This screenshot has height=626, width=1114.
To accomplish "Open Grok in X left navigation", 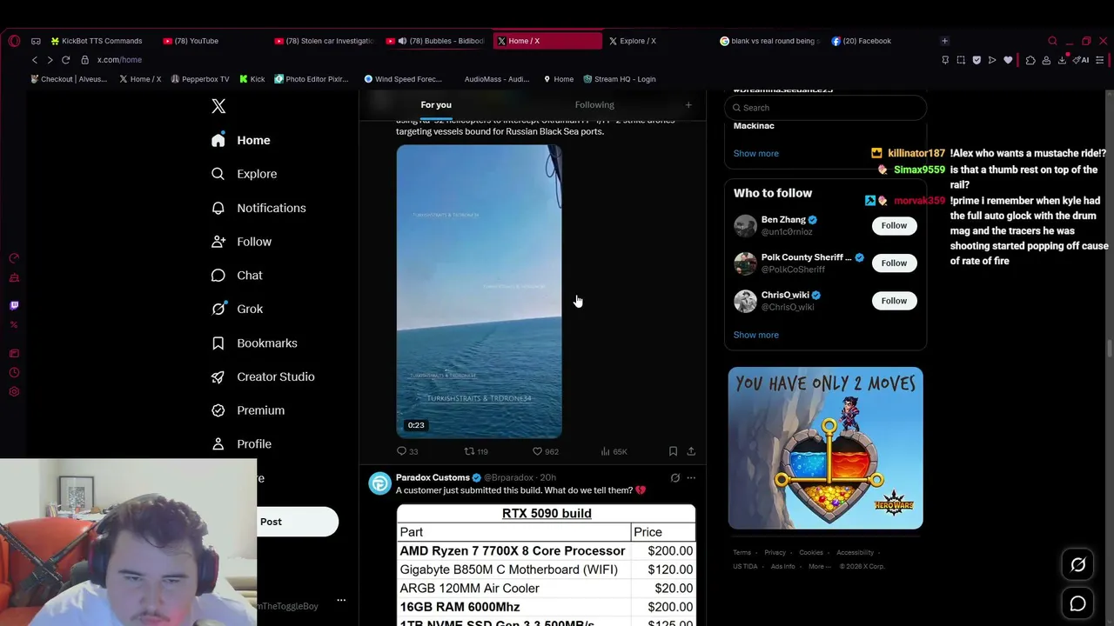I will pyautogui.click(x=238, y=309).
